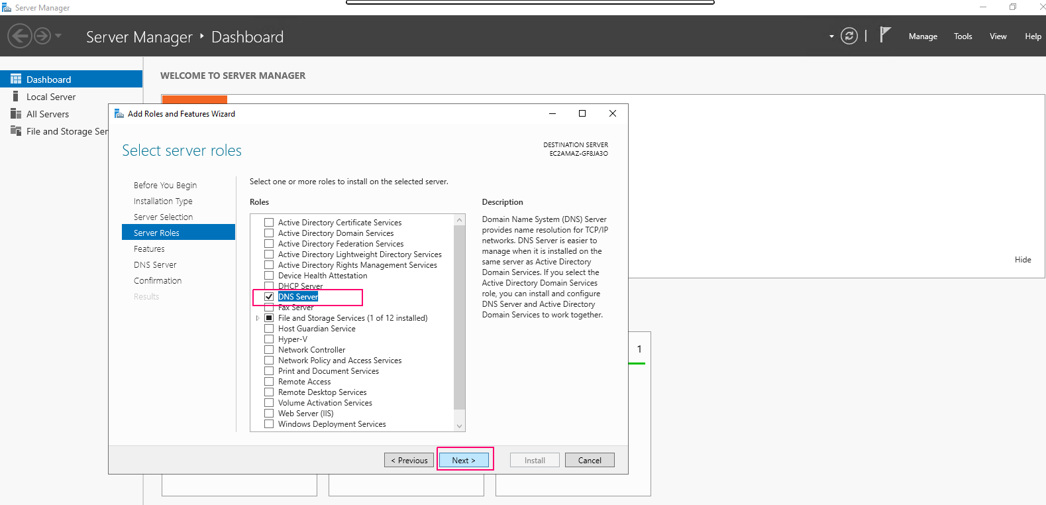The height and width of the screenshot is (505, 1046).
Task: Select the DNS Server role label
Action: pos(298,297)
